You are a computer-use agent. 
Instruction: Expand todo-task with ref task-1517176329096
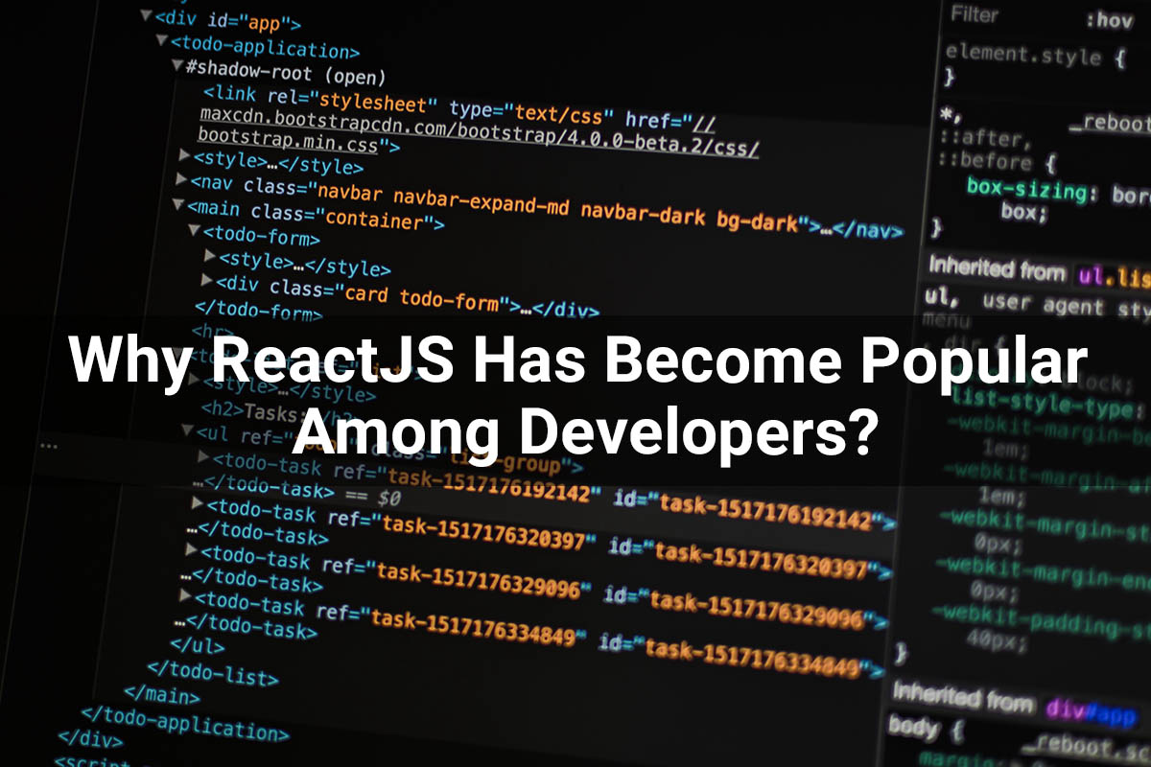tap(192, 549)
